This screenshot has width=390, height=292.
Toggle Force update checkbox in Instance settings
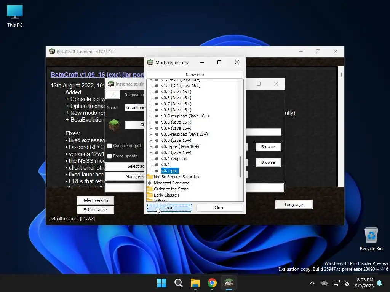coord(109,156)
